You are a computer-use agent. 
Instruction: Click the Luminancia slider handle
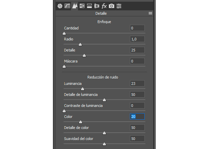82,89
